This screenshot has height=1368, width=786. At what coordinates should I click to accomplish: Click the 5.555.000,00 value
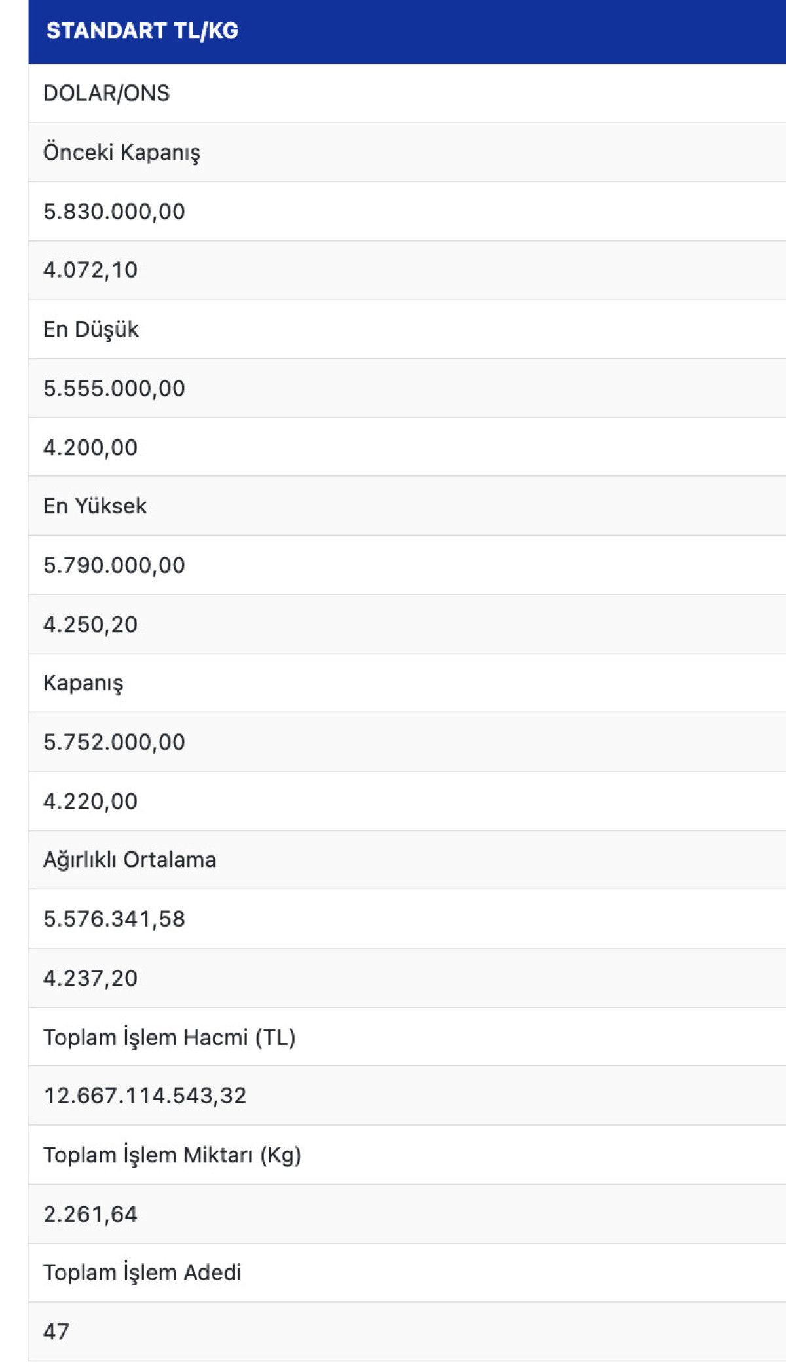click(114, 388)
